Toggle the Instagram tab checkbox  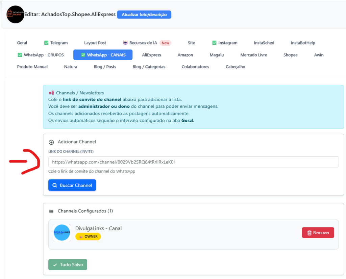coord(214,43)
